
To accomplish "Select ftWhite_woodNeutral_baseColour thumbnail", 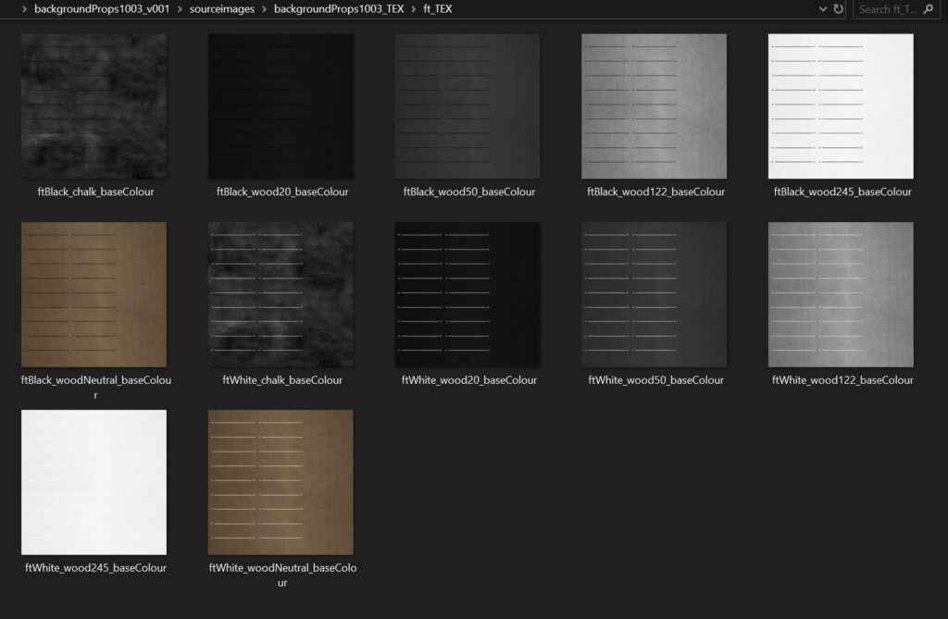I will (281, 482).
